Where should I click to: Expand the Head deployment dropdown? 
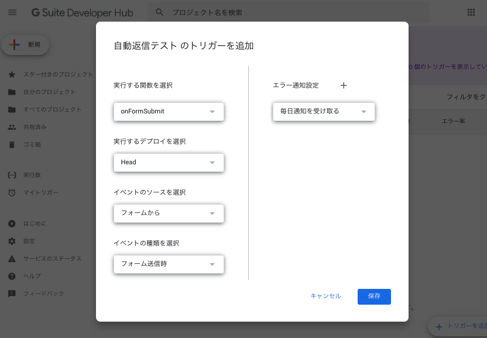[169, 163]
